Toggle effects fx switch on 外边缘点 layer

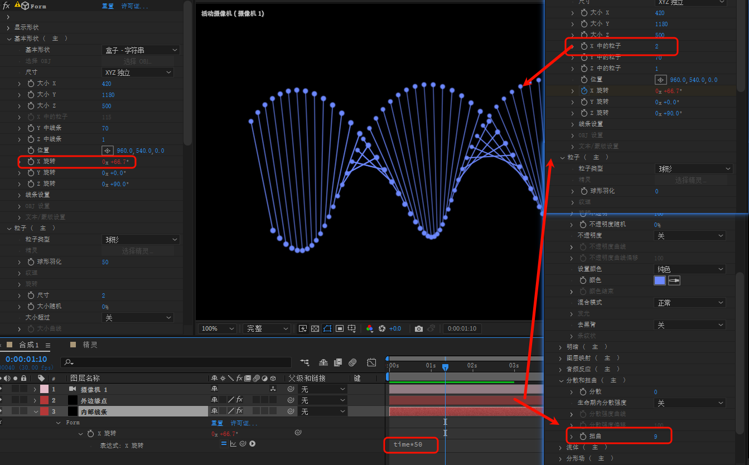[x=239, y=400]
